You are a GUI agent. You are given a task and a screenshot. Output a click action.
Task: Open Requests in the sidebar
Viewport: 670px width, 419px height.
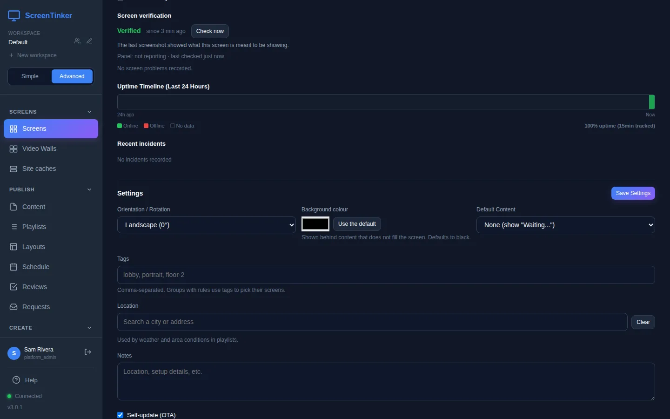51,307
